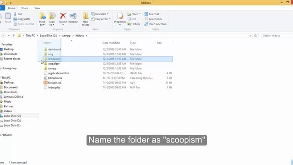Click the red Delete X icon
This screenshot has width=293, height=165.
click(63, 16)
